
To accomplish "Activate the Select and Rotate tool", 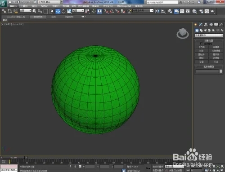I will pyautogui.click(x=63, y=11).
